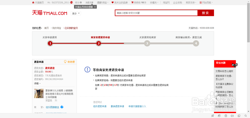
Task: Click the lightbulb icon beside 待处理
Action: [x=65, y=62]
